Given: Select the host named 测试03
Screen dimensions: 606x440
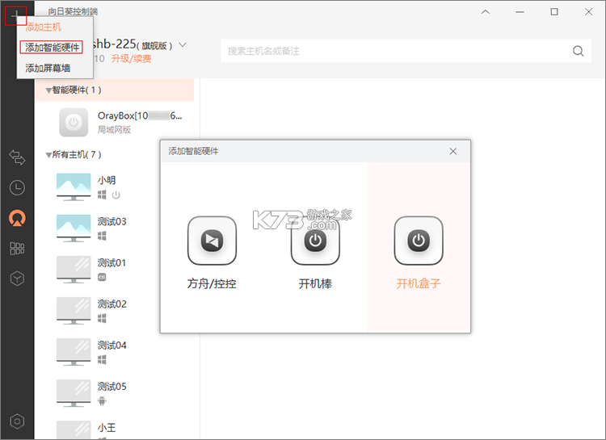Looking at the screenshot, I should 112,222.
